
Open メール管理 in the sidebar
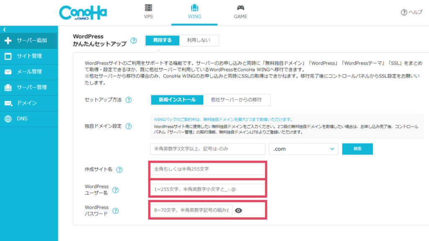(29, 72)
